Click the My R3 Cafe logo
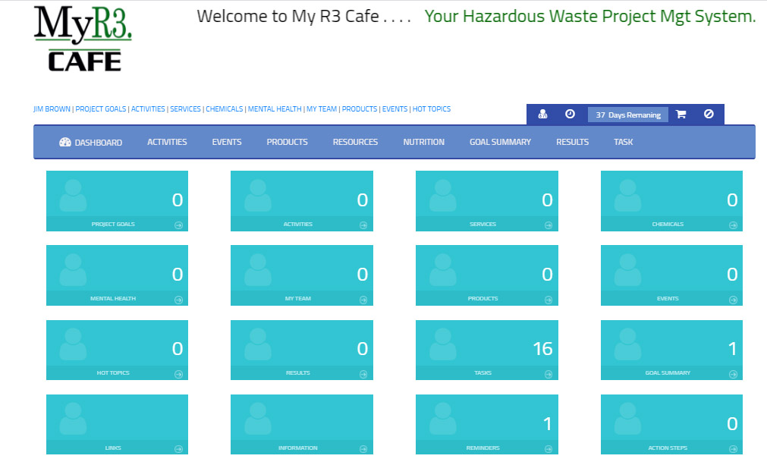This screenshot has width=767, height=462. (x=83, y=39)
